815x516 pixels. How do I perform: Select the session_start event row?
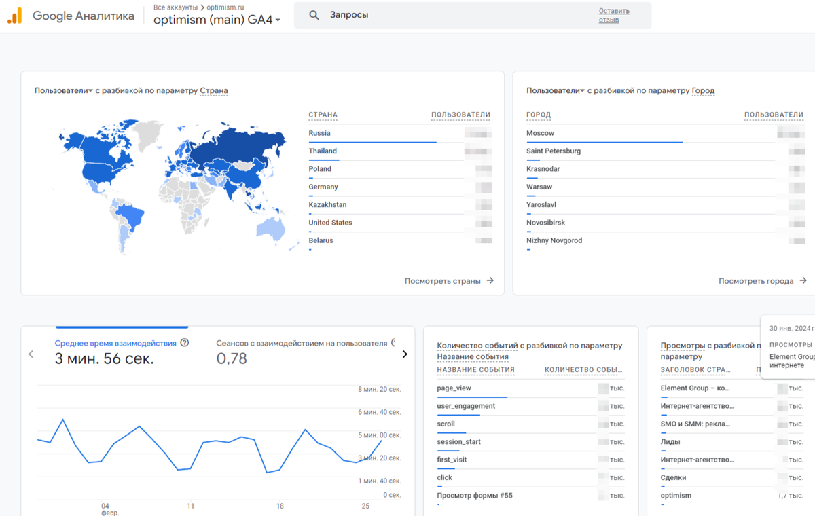pyautogui.click(x=530, y=442)
